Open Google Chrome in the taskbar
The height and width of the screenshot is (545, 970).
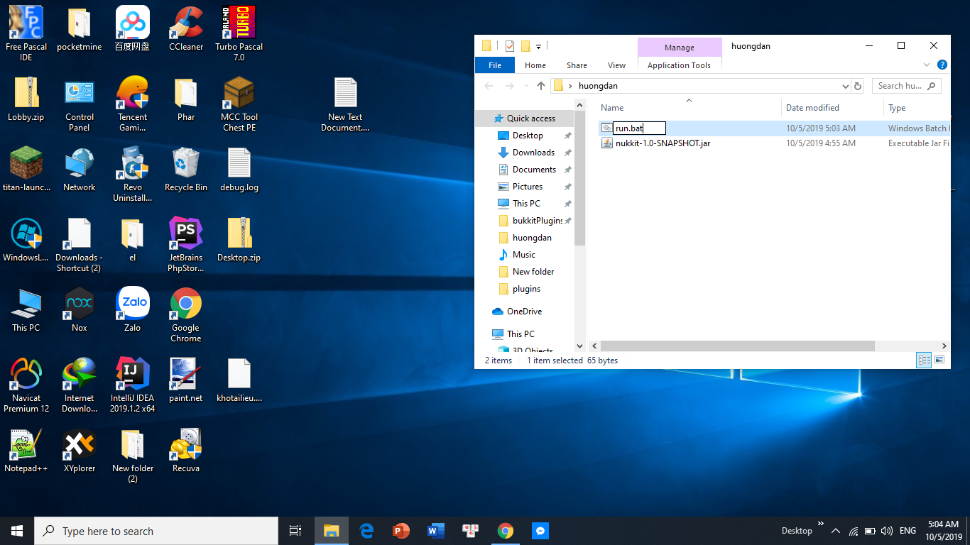[505, 531]
